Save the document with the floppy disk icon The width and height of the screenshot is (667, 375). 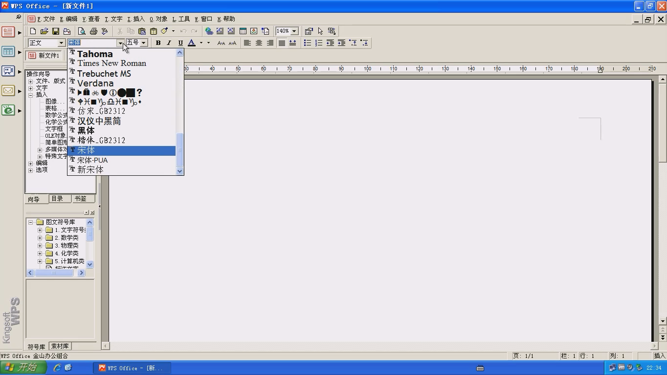pos(56,31)
